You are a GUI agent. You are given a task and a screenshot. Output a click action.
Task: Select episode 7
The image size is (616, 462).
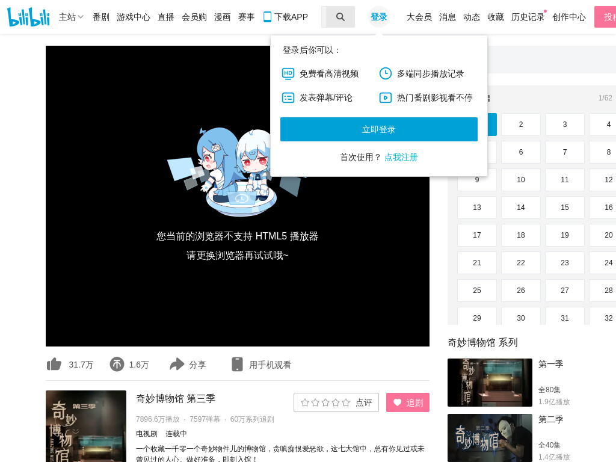(x=565, y=152)
